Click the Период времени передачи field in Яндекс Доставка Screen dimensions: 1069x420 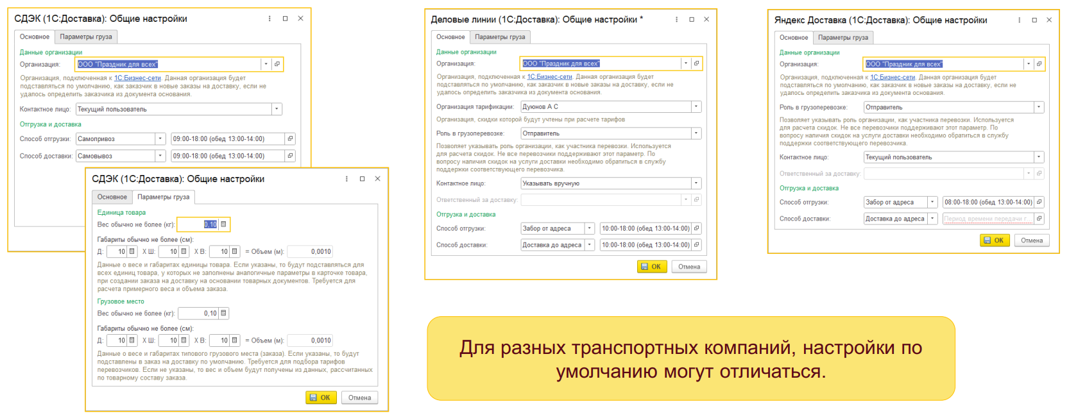click(987, 219)
